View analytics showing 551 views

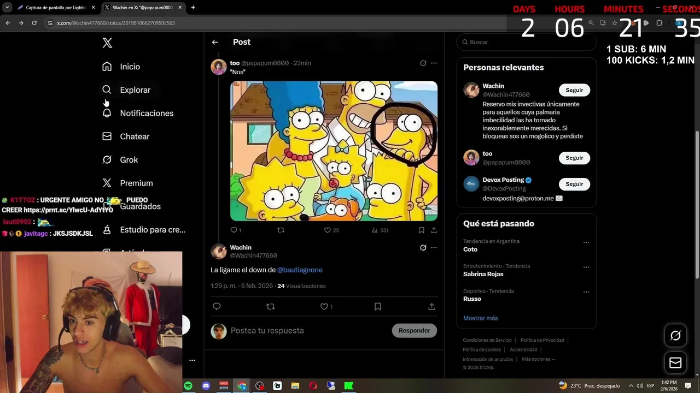click(x=380, y=230)
